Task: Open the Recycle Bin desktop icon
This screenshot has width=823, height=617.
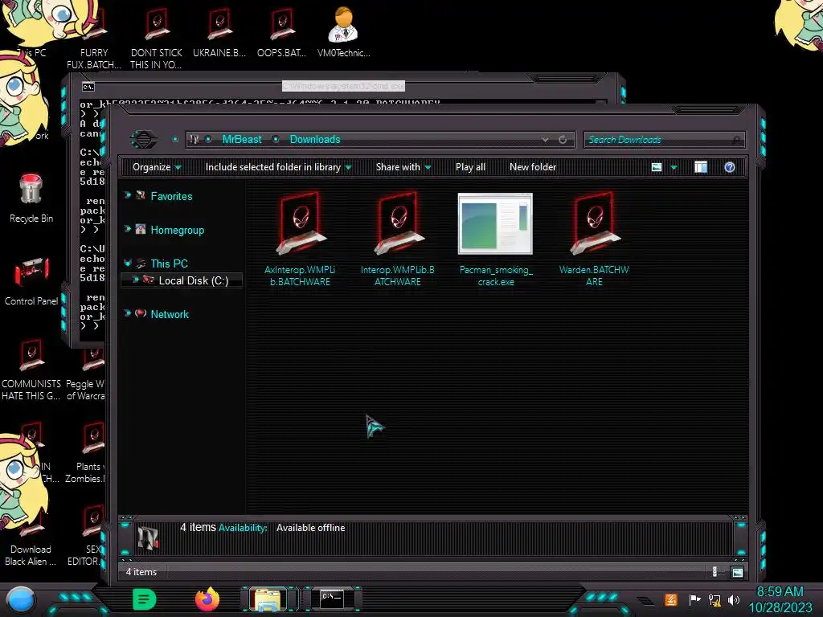Action: tap(31, 199)
